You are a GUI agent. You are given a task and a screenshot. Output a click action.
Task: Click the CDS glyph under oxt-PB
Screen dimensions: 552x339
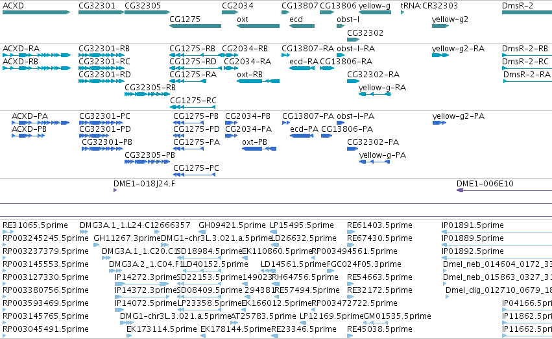(259, 149)
